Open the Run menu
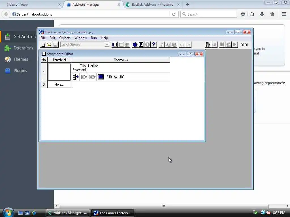Image resolution: width=290 pixels, height=217 pixels. coord(94,38)
